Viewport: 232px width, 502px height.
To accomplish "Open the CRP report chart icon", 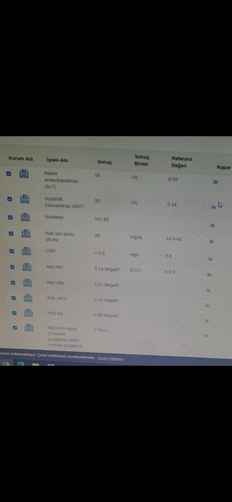I will [x=210, y=258].
